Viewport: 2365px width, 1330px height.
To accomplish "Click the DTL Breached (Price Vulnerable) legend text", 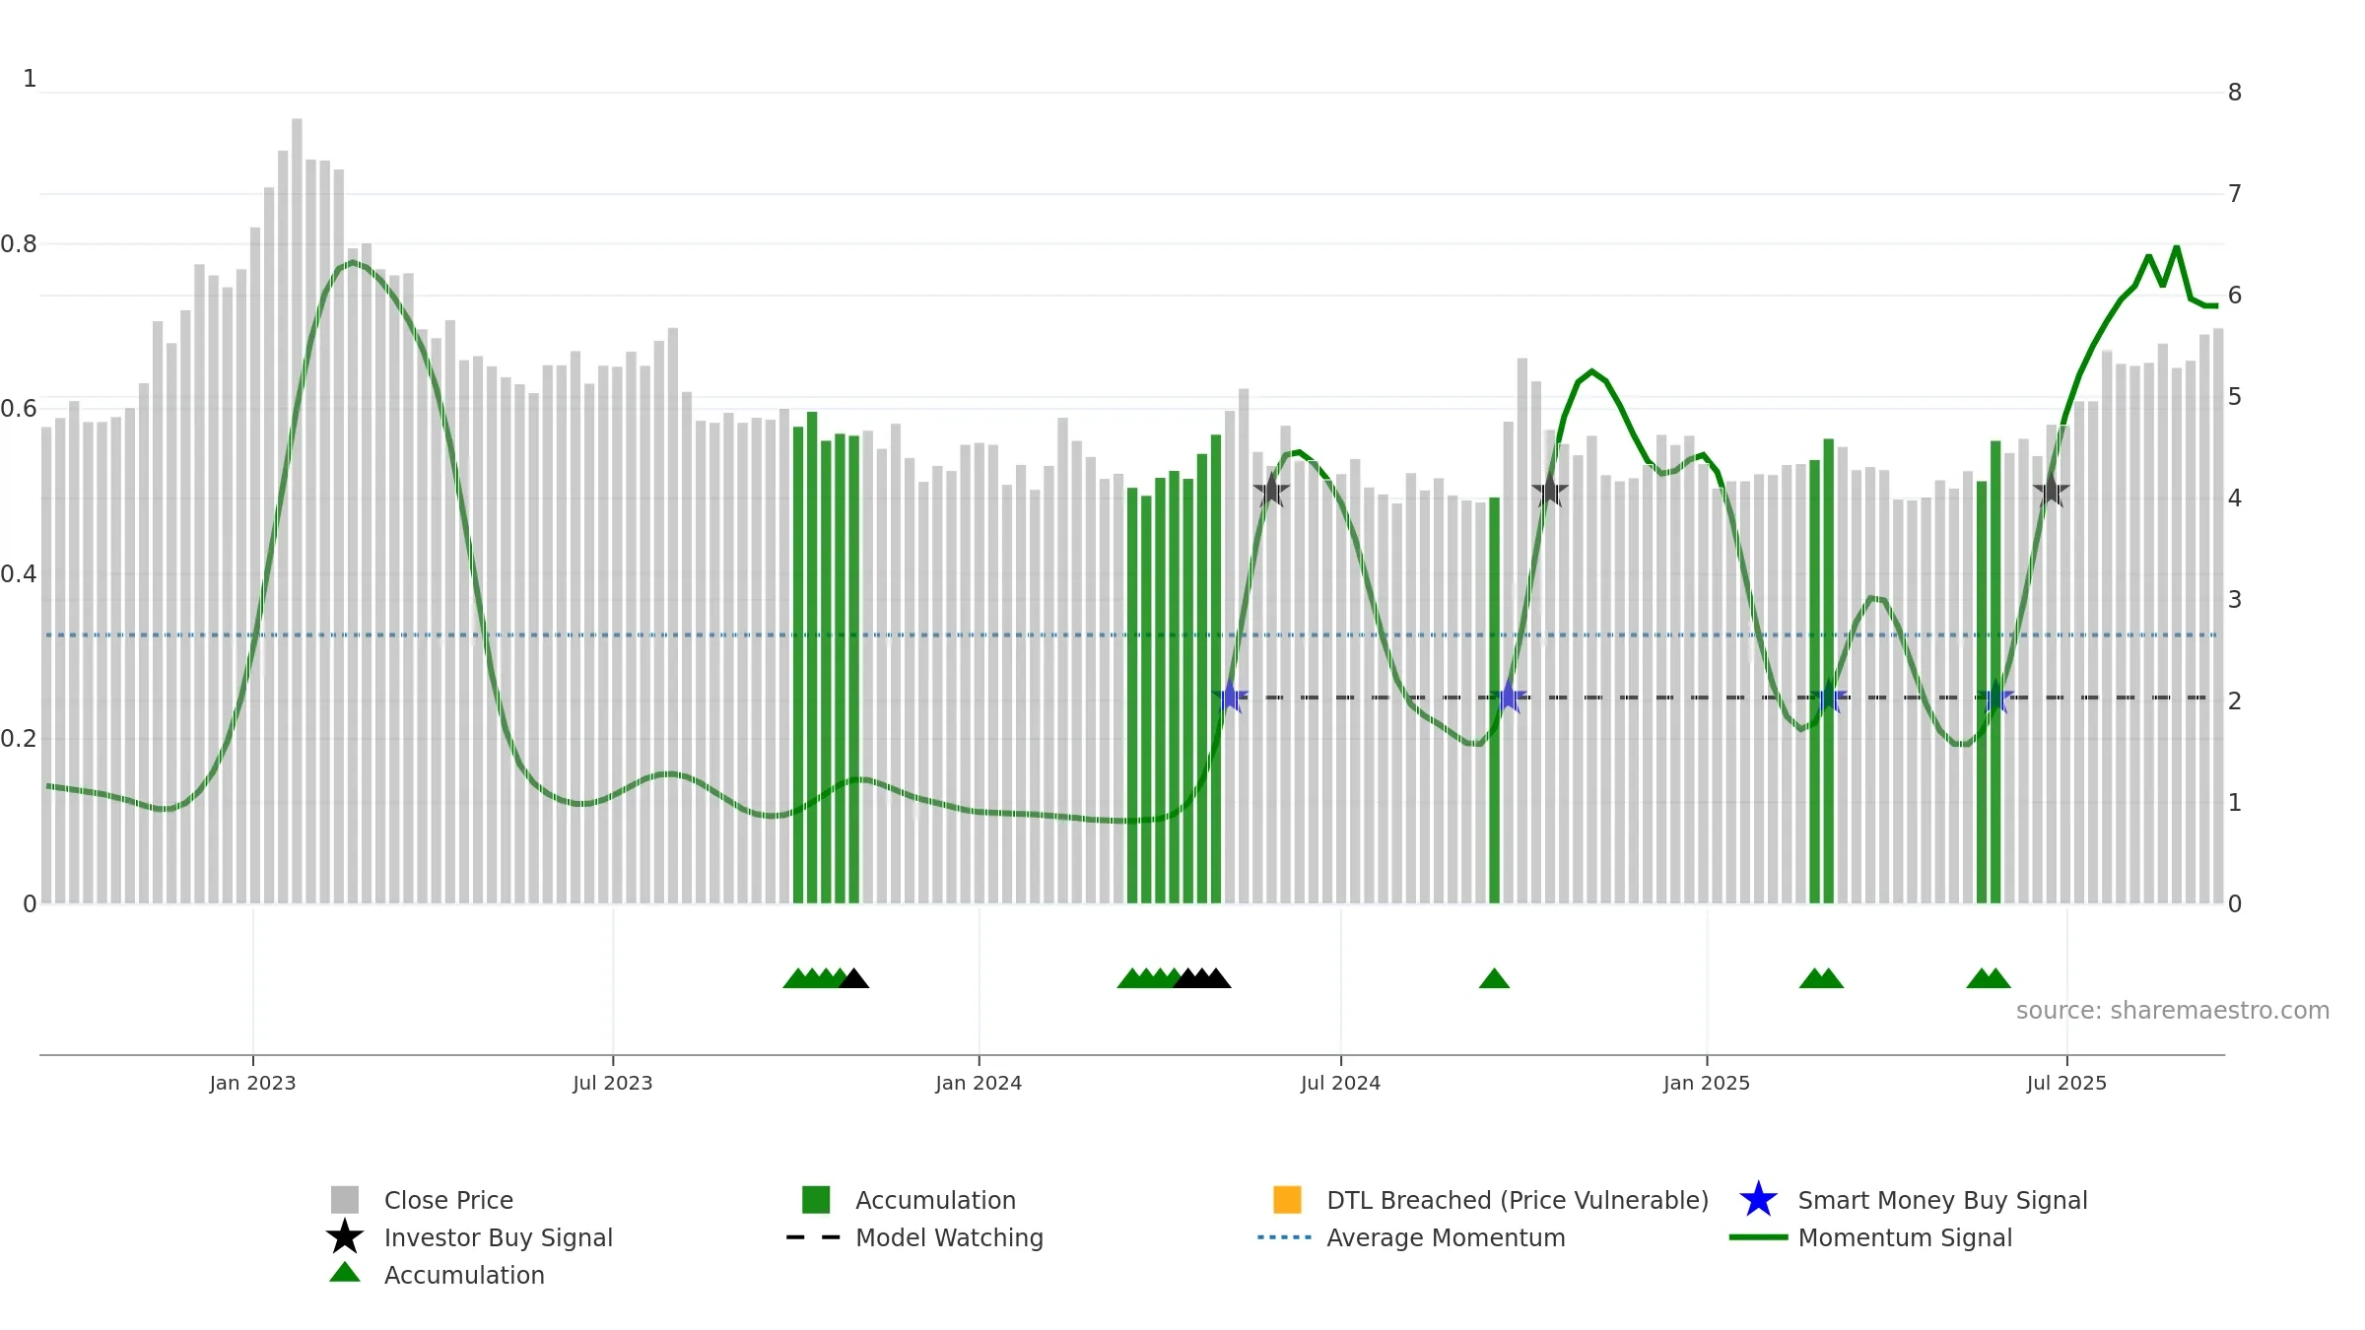I will pyautogui.click(x=1518, y=1200).
